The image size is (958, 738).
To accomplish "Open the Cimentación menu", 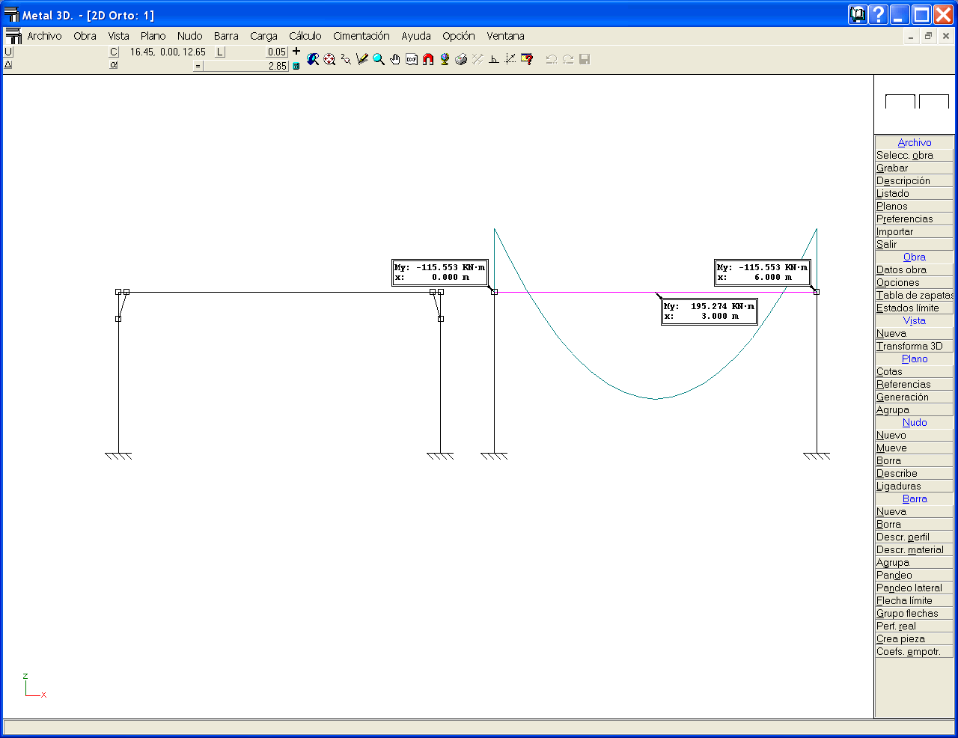I will tap(361, 36).
